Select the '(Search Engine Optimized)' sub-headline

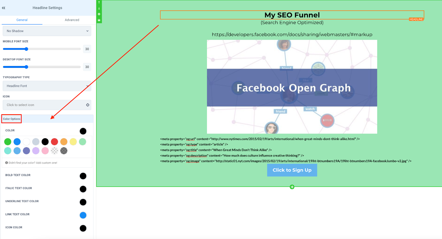tap(292, 23)
